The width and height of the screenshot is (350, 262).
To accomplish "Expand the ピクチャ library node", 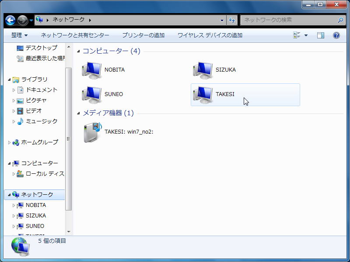I will 14,101.
